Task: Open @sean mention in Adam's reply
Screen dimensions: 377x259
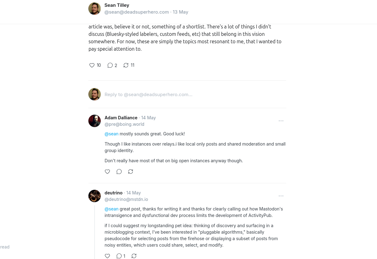Action: click(112, 134)
